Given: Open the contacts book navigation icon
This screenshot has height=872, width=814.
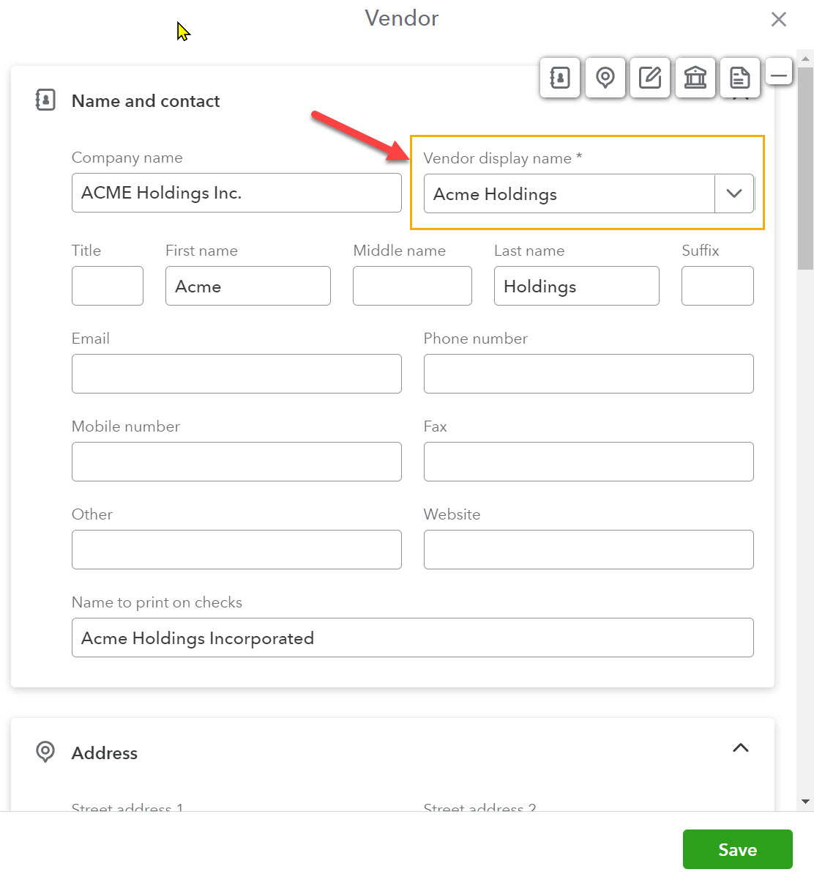Looking at the screenshot, I should pyautogui.click(x=559, y=78).
